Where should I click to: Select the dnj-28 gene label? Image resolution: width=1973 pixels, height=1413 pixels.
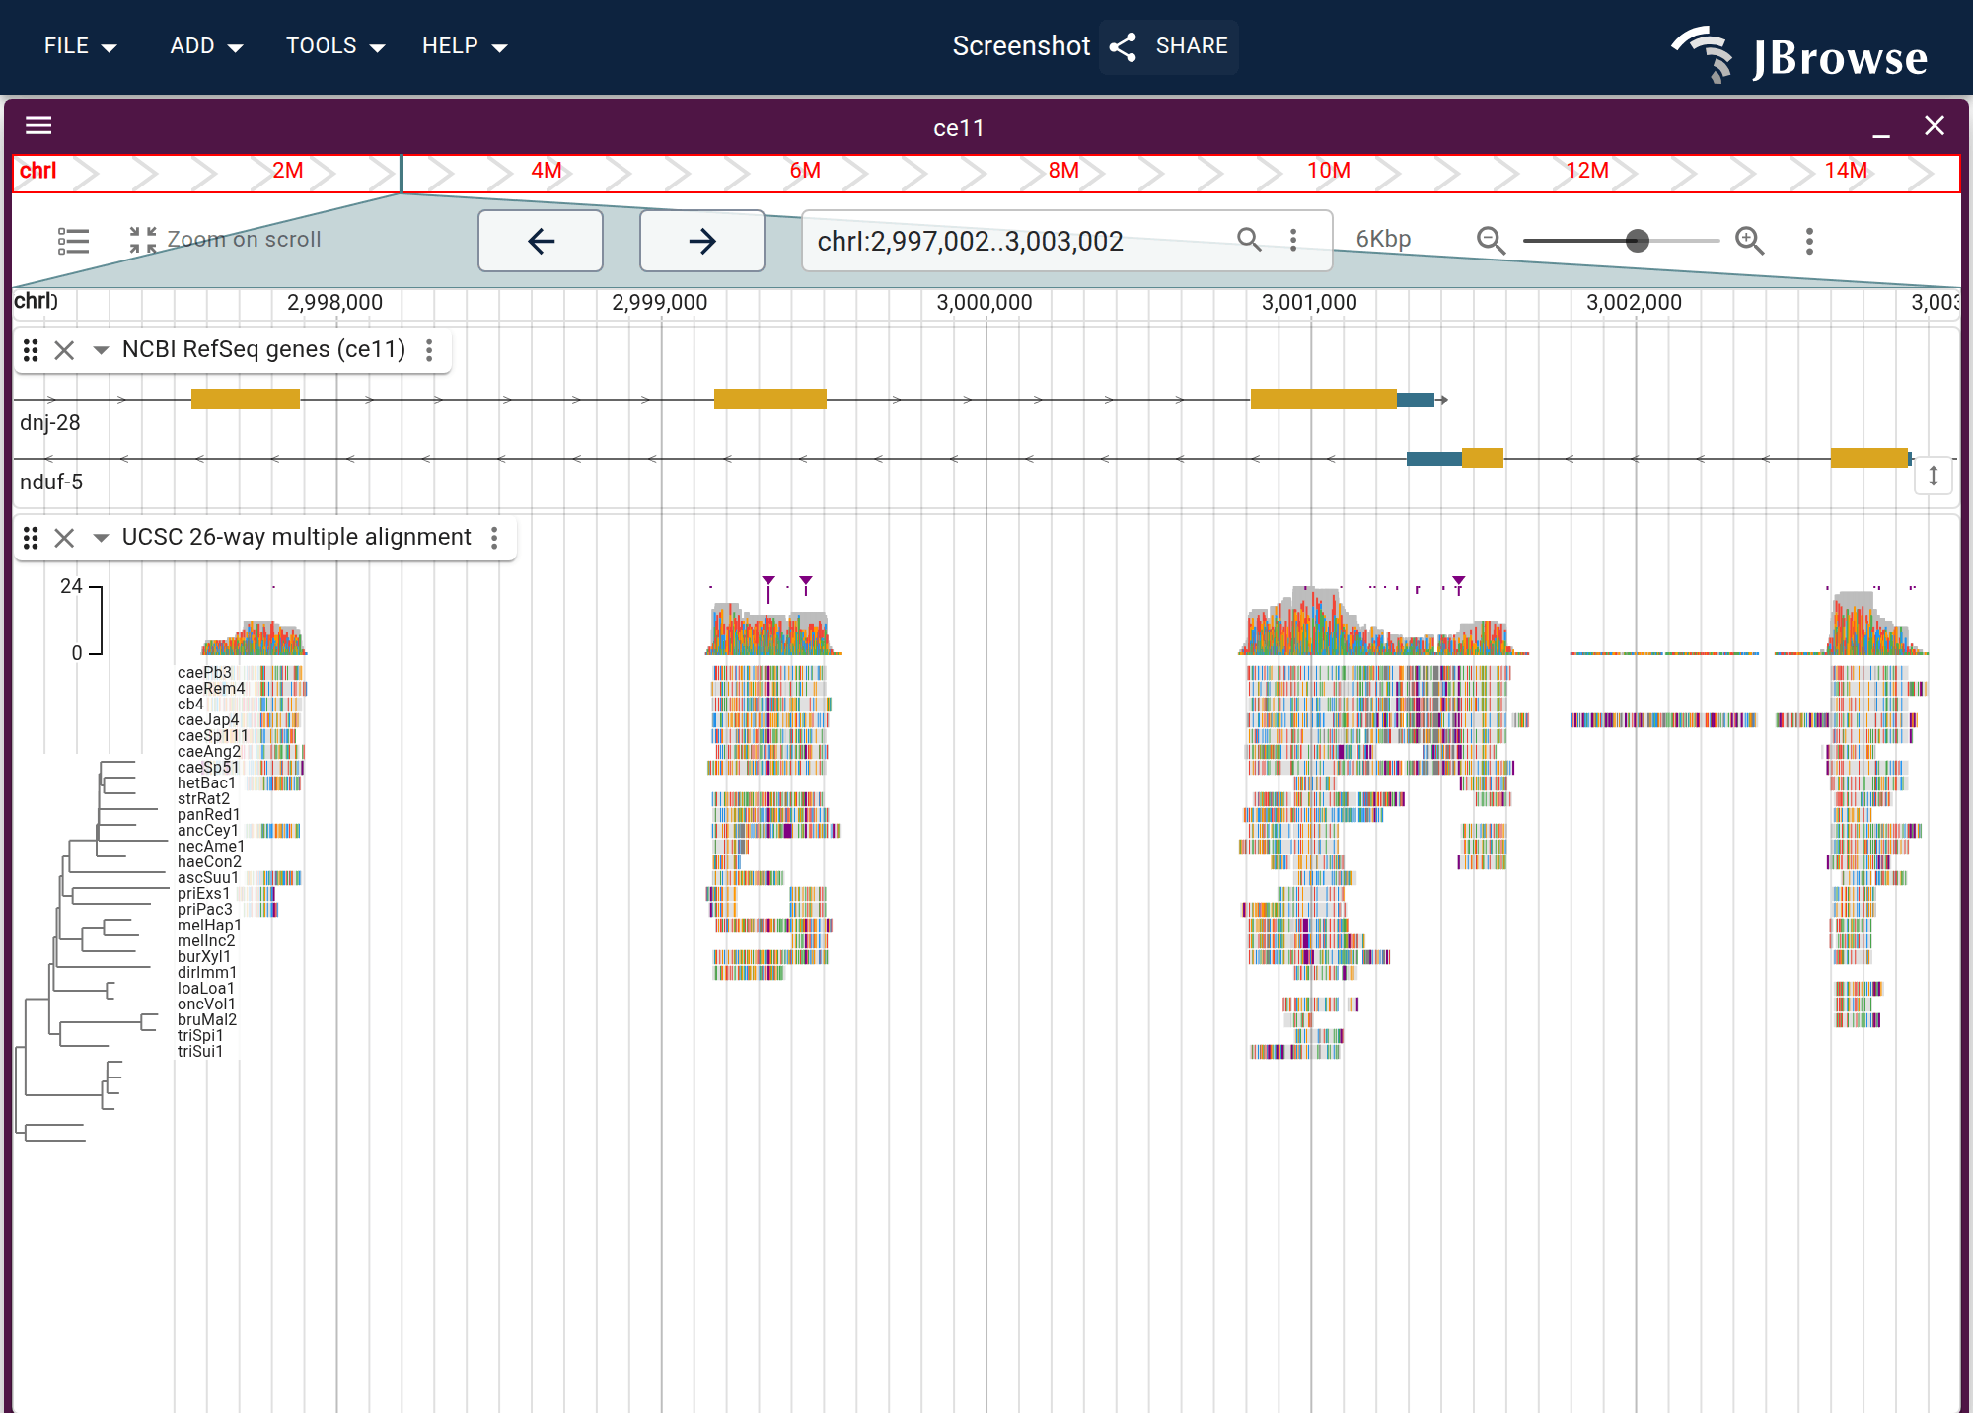(x=50, y=423)
